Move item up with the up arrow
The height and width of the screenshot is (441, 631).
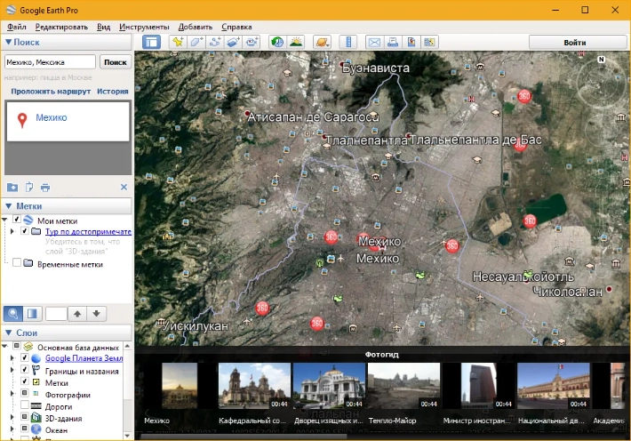pyautogui.click(x=77, y=314)
